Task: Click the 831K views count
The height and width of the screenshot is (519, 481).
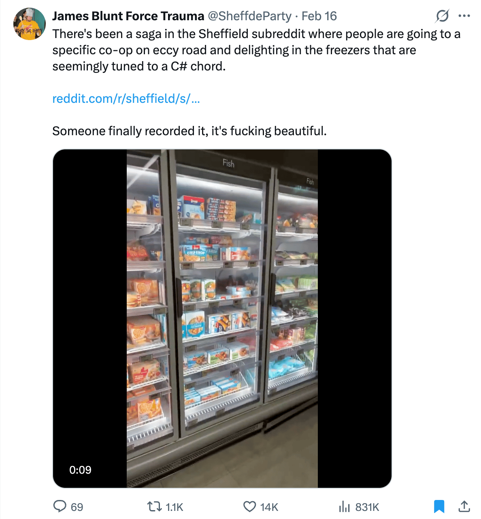Action: 367,507
